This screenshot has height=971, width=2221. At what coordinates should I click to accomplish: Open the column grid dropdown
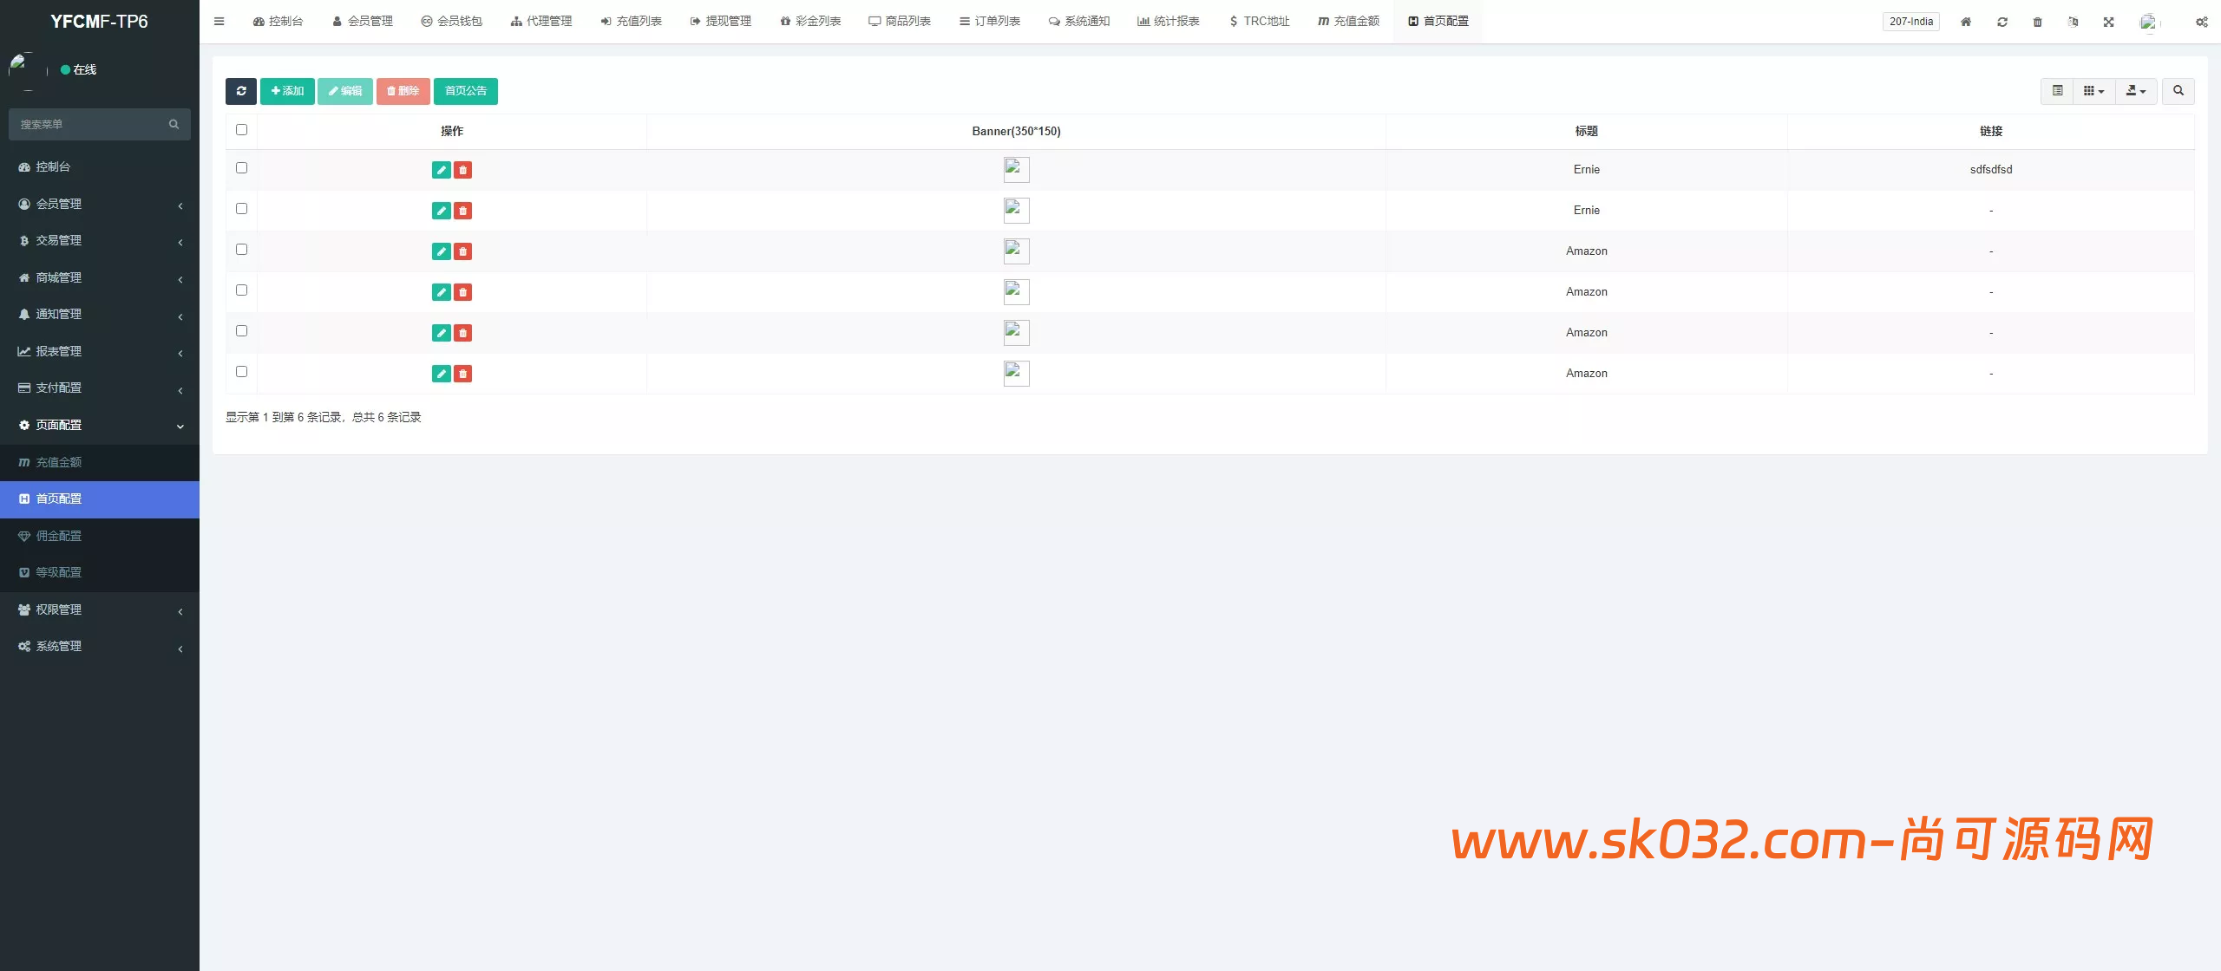coord(2093,91)
